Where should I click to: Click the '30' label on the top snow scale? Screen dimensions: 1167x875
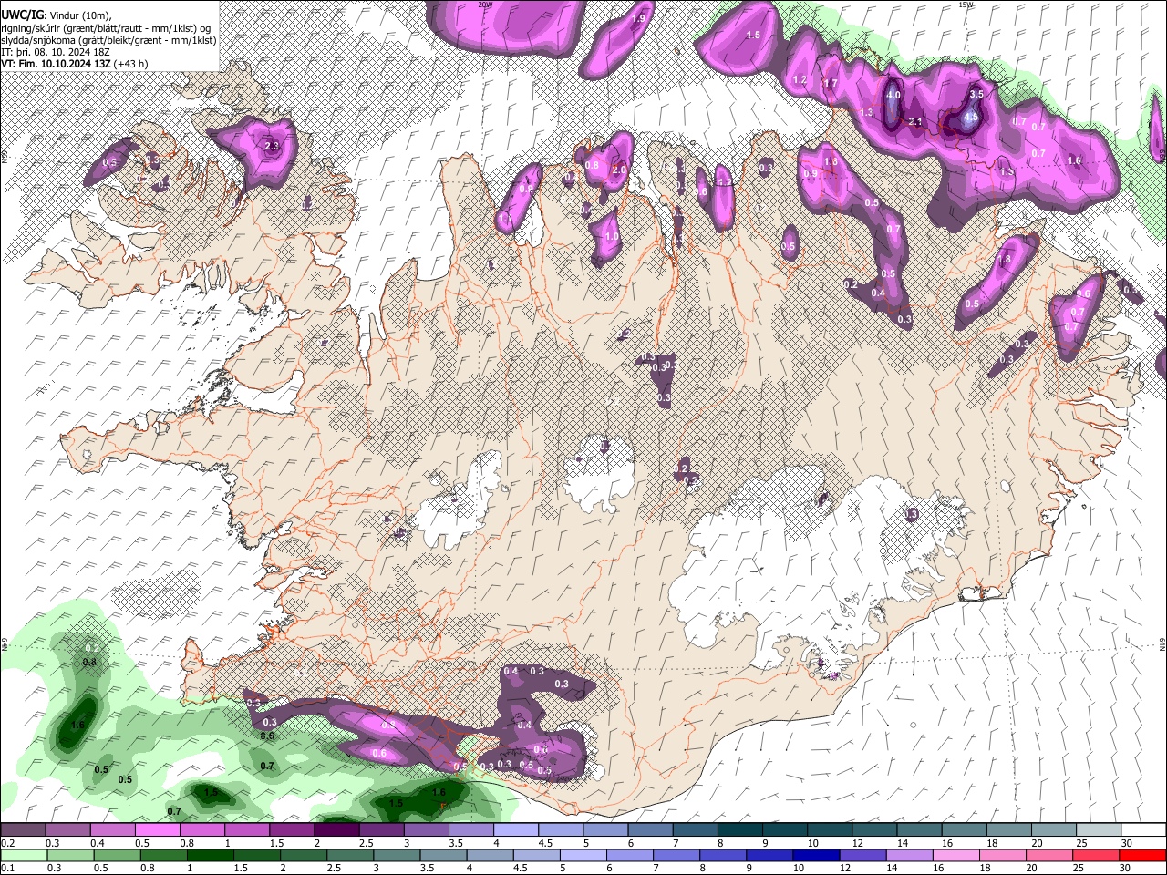1126,843
